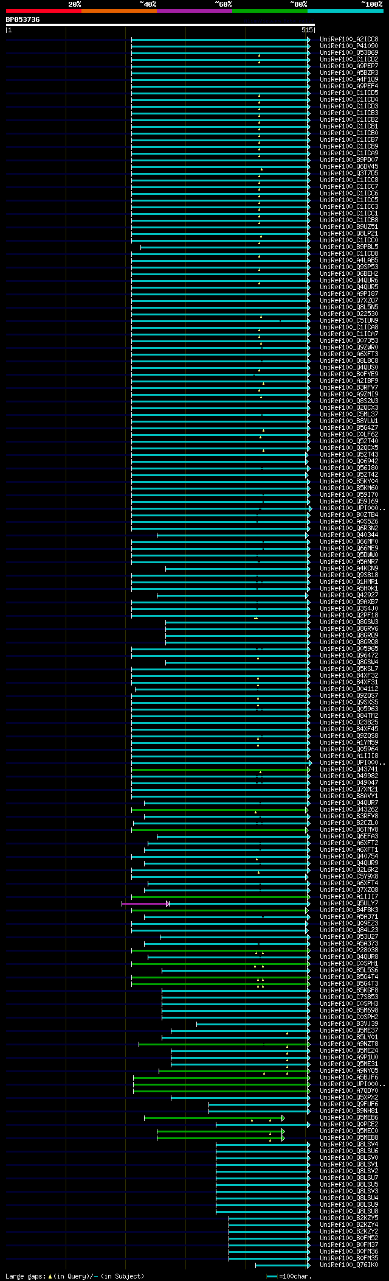This screenshot has width=389, height=1281.
Task: Select the UniRef100_Q49982 label
Action: tap(349, 776)
